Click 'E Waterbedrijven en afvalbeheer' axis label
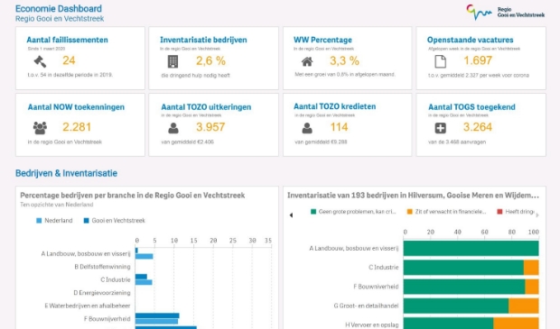Screen dimensions: 560x329 click(x=88, y=306)
